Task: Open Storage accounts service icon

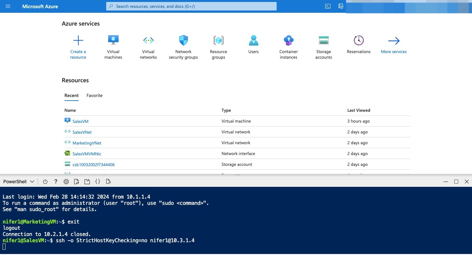Action: [x=324, y=40]
